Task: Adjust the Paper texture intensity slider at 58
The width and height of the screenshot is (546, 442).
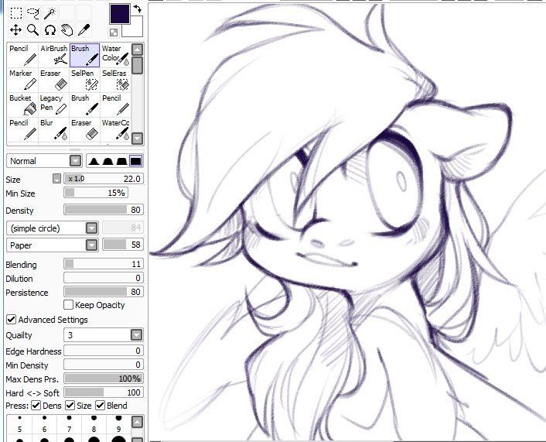Action: click(123, 245)
